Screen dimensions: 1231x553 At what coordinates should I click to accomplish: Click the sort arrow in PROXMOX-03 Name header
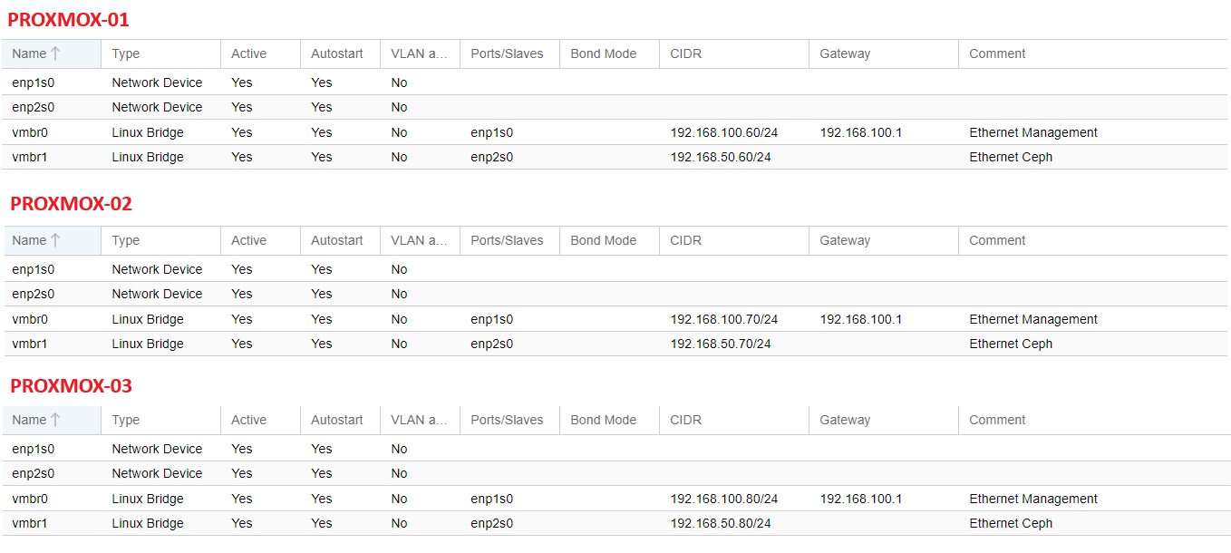click(55, 420)
